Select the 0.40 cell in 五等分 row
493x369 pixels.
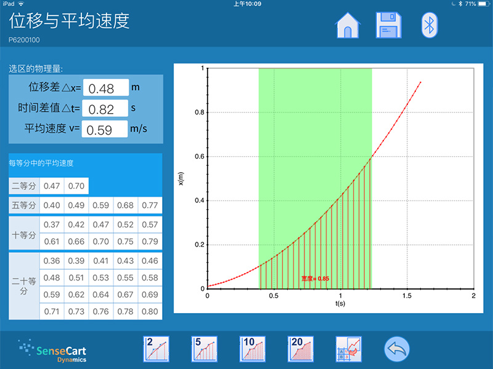[x=52, y=205]
